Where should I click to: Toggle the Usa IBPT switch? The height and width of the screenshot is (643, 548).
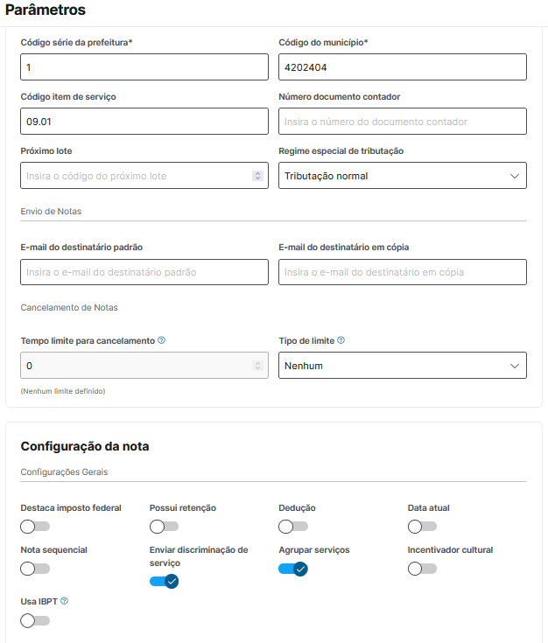click(x=35, y=620)
